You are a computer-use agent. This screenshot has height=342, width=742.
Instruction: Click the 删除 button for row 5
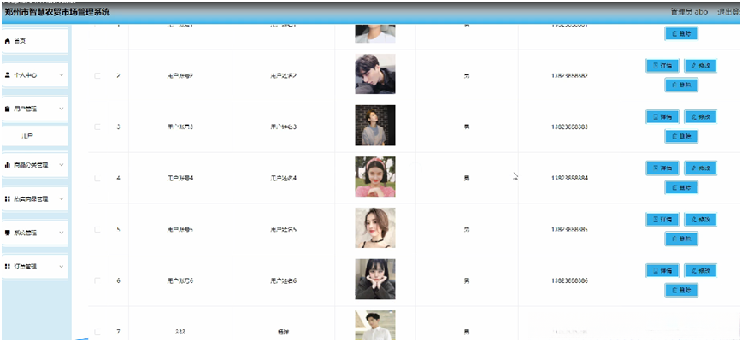(681, 239)
